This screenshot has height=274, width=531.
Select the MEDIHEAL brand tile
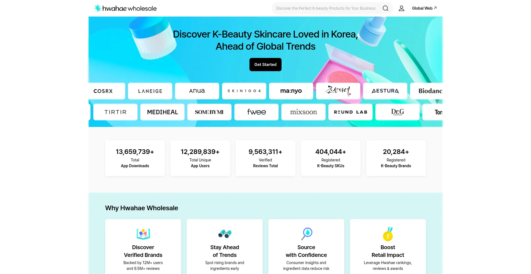pyautogui.click(x=162, y=112)
